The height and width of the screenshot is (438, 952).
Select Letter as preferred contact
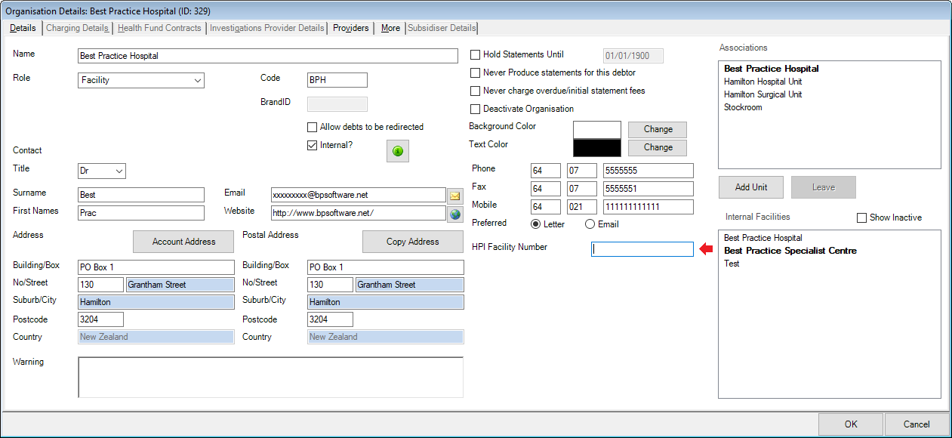[x=536, y=224]
